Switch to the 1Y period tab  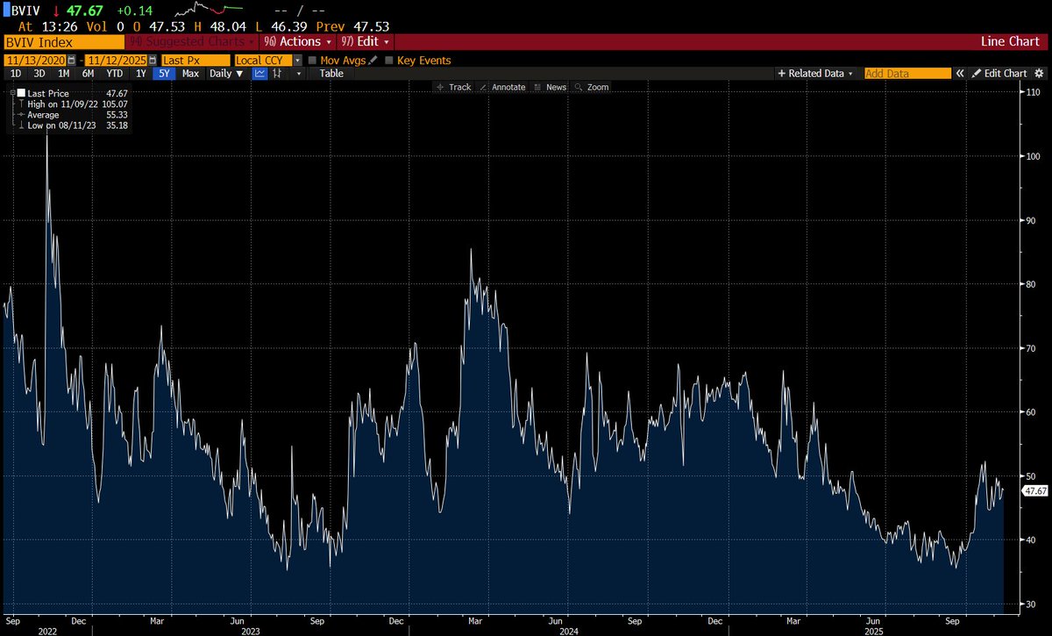pos(140,74)
